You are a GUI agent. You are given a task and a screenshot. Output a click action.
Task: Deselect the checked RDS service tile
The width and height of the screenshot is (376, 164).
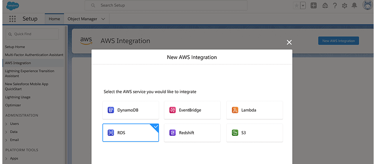pyautogui.click(x=131, y=133)
